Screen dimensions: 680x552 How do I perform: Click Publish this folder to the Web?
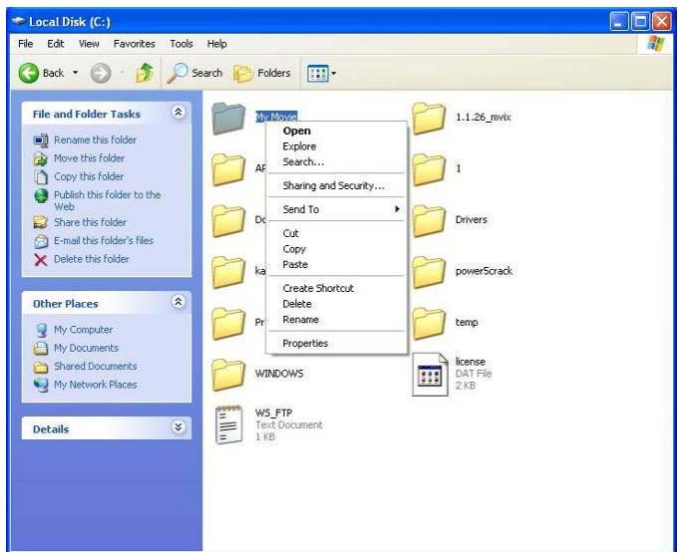(x=107, y=200)
